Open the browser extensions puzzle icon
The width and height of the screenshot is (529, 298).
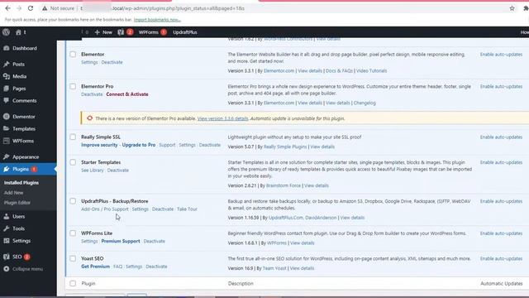526,8
